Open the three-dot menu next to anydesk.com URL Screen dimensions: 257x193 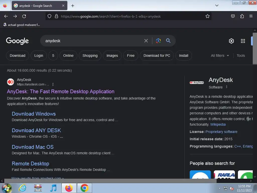pyautogui.click(x=53, y=84)
